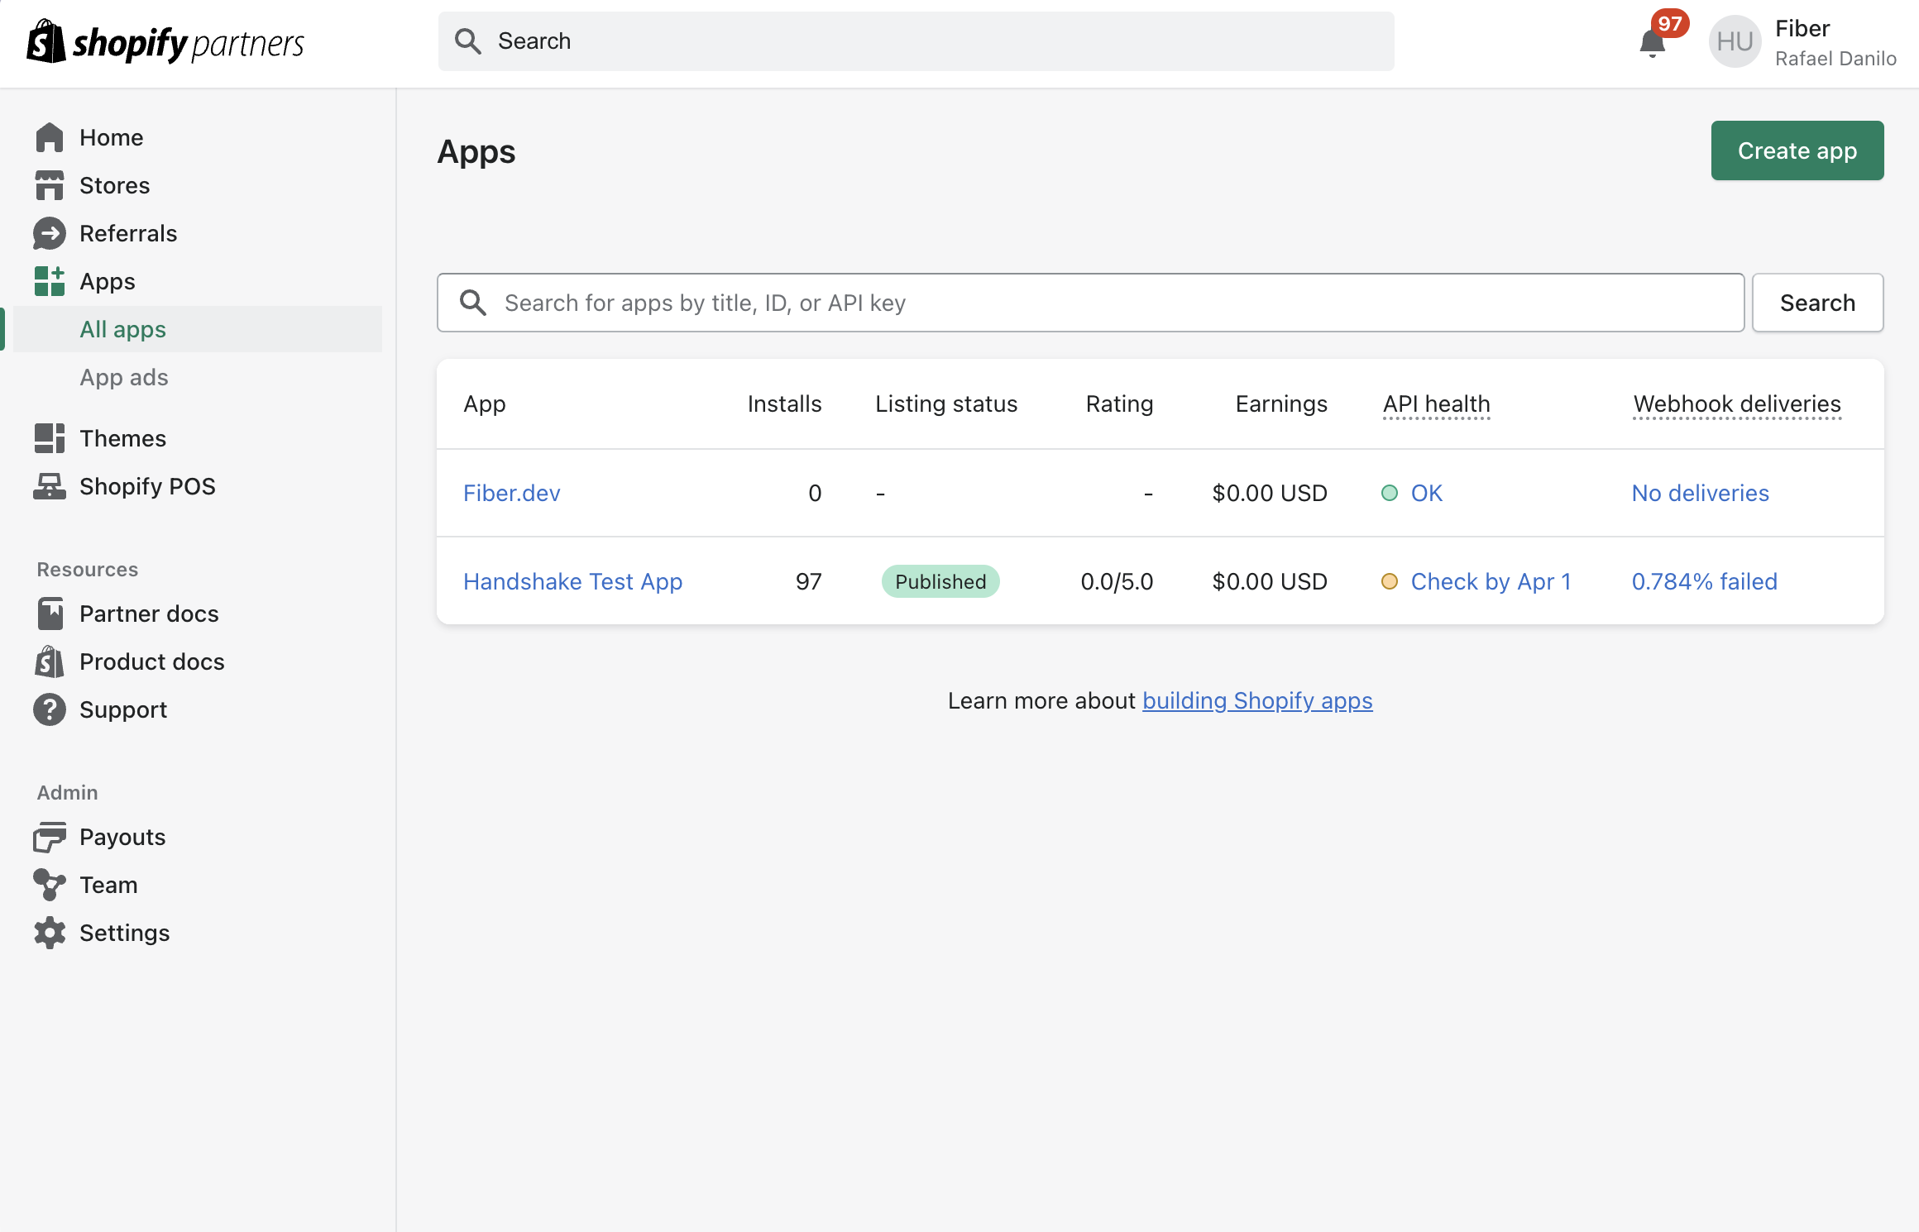This screenshot has width=1919, height=1232.
Task: Click the Partner docs bookmark icon
Action: 50,614
